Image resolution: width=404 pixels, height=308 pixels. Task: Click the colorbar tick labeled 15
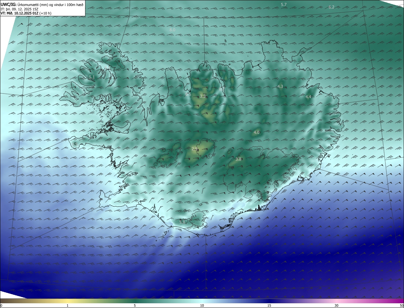269,305
